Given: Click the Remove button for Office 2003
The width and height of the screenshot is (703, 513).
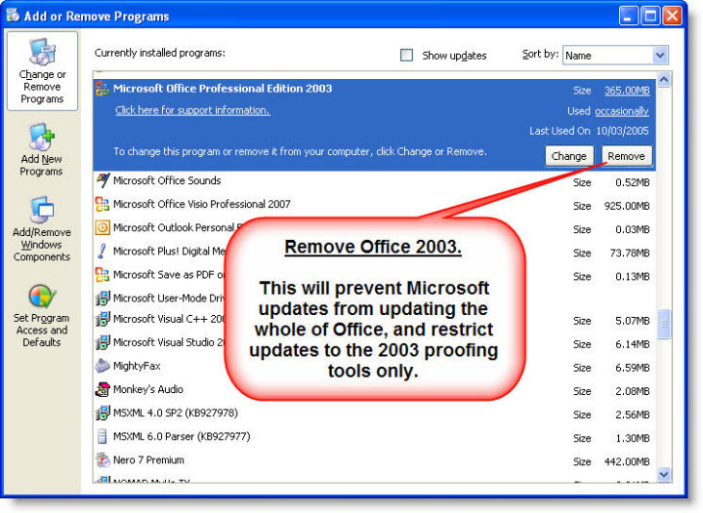Looking at the screenshot, I should (626, 156).
